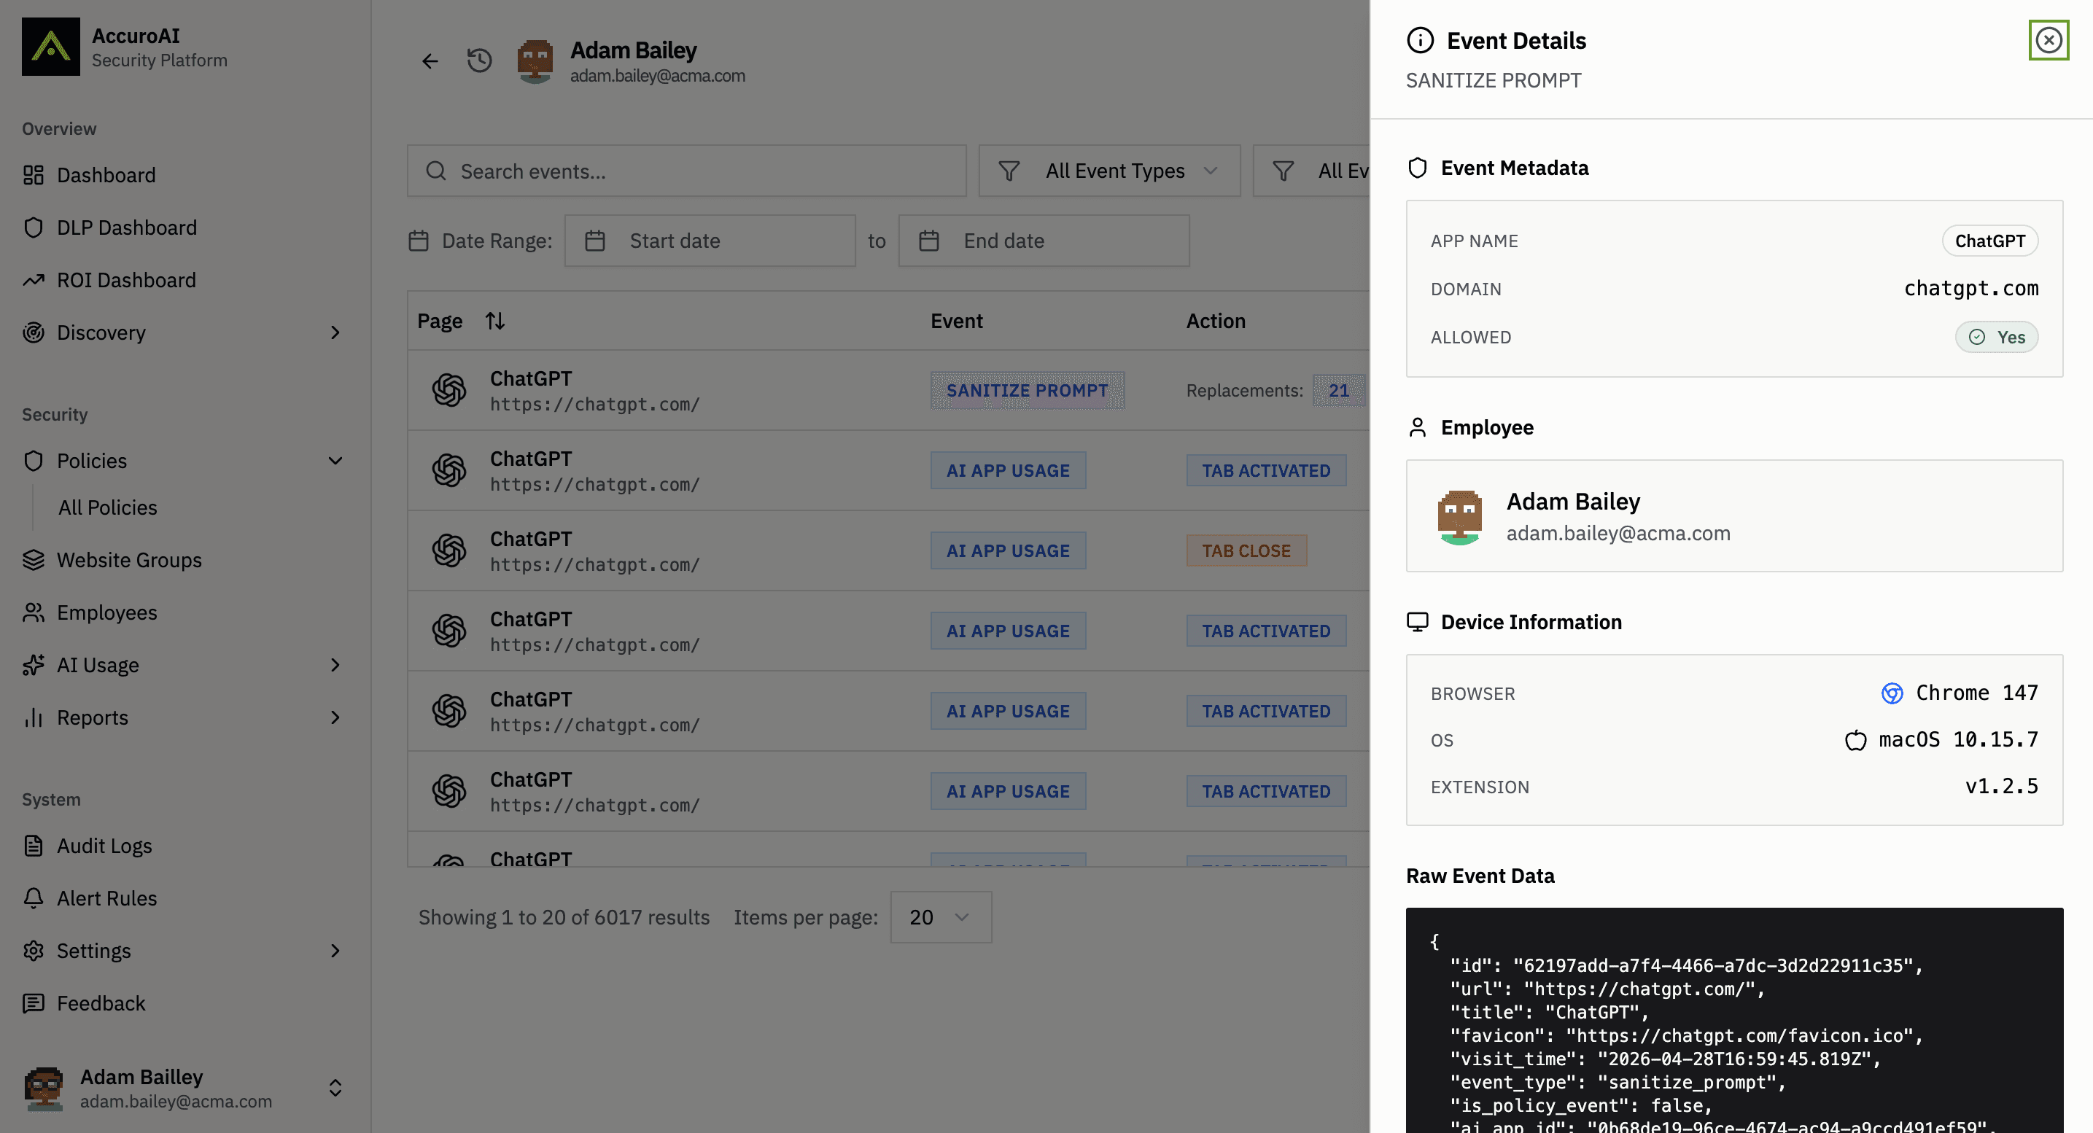Click Adam Bailey's avatar in Employee card

(1459, 516)
